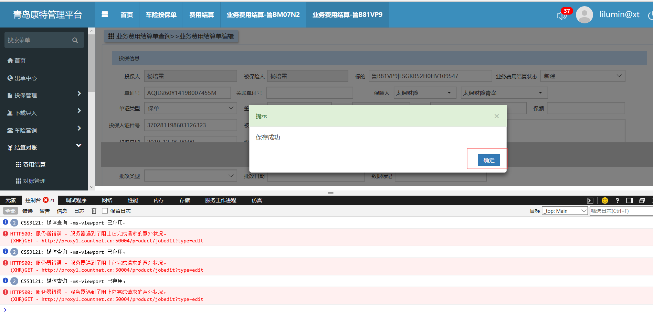Toggle the 错误 console filter
The height and width of the screenshot is (317, 653).
(x=28, y=211)
